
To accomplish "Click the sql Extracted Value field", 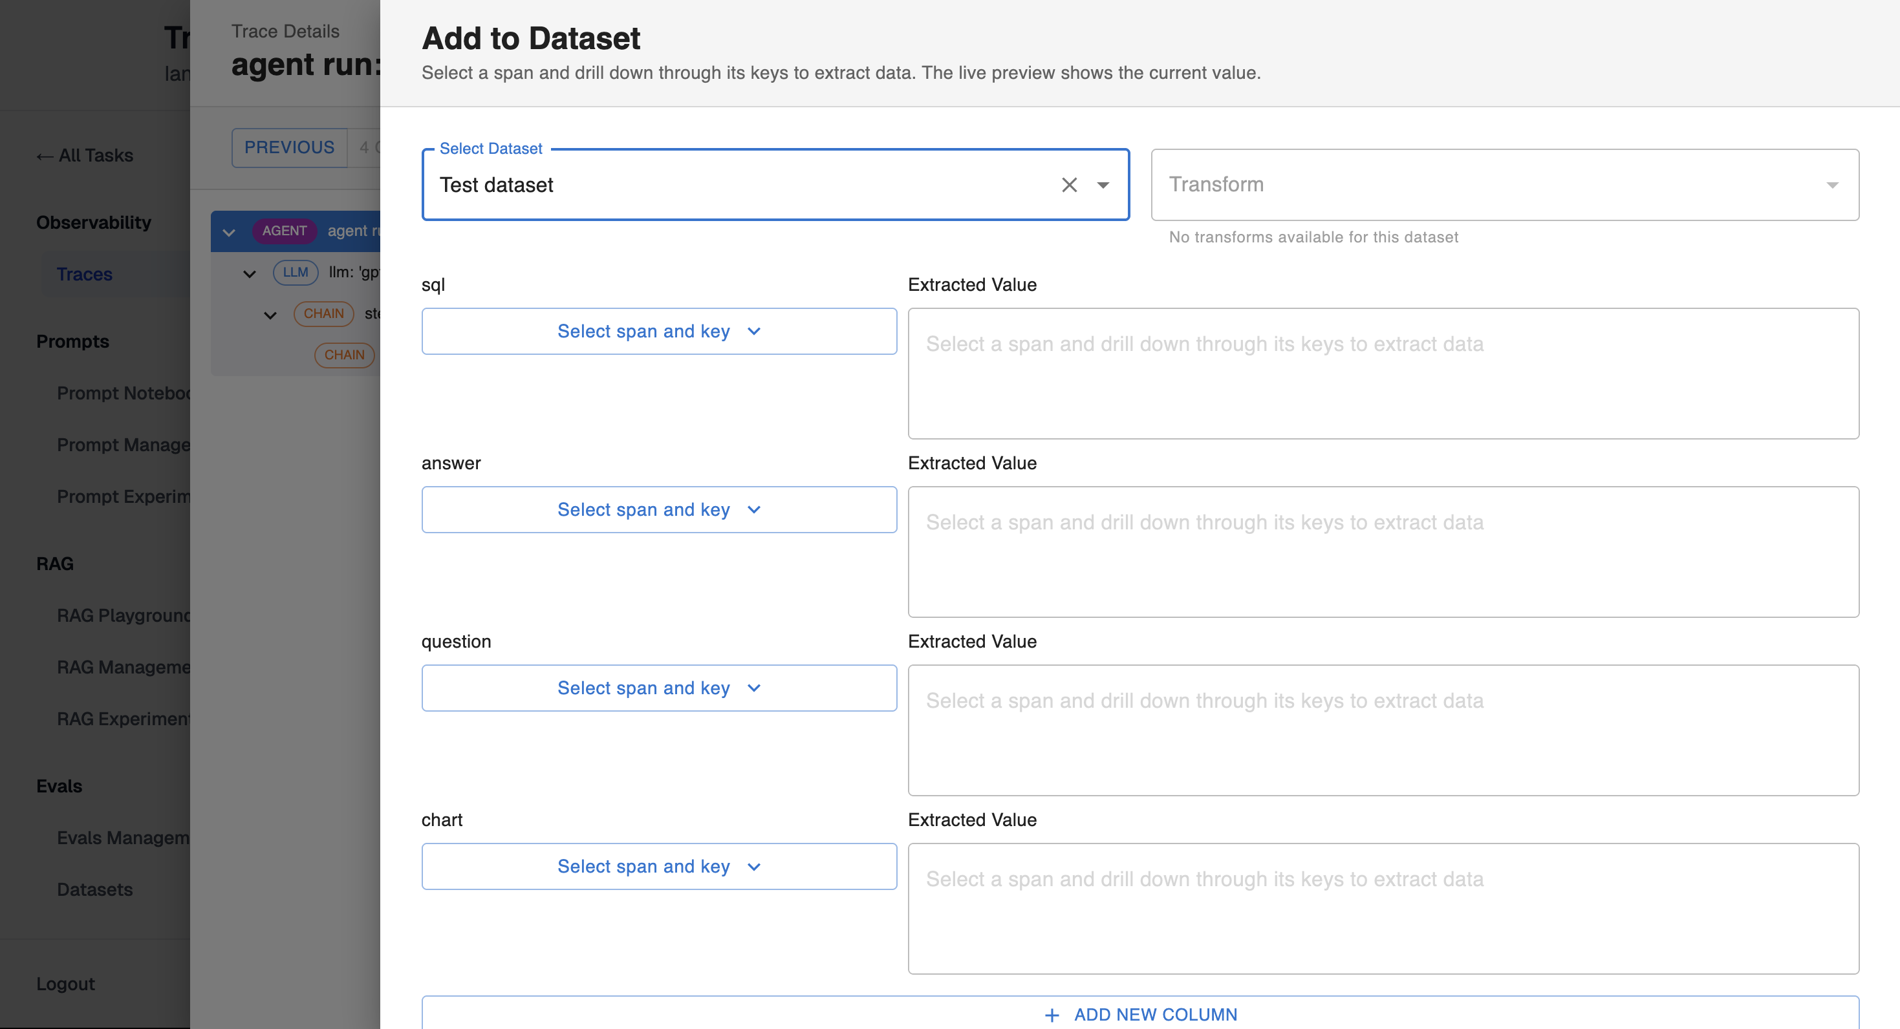I will tap(1382, 374).
